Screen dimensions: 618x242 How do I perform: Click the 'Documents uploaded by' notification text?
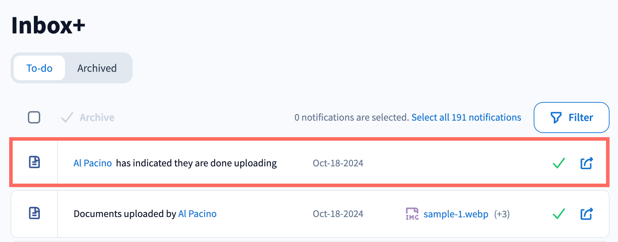(125, 214)
